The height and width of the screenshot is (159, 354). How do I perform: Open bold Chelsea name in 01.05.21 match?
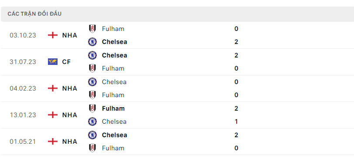[115, 135]
